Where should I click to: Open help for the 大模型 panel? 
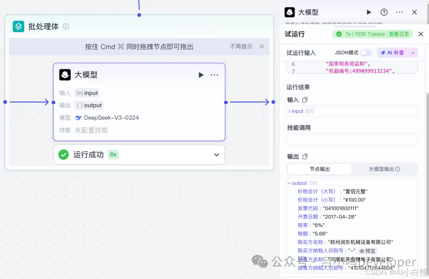tap(384, 12)
